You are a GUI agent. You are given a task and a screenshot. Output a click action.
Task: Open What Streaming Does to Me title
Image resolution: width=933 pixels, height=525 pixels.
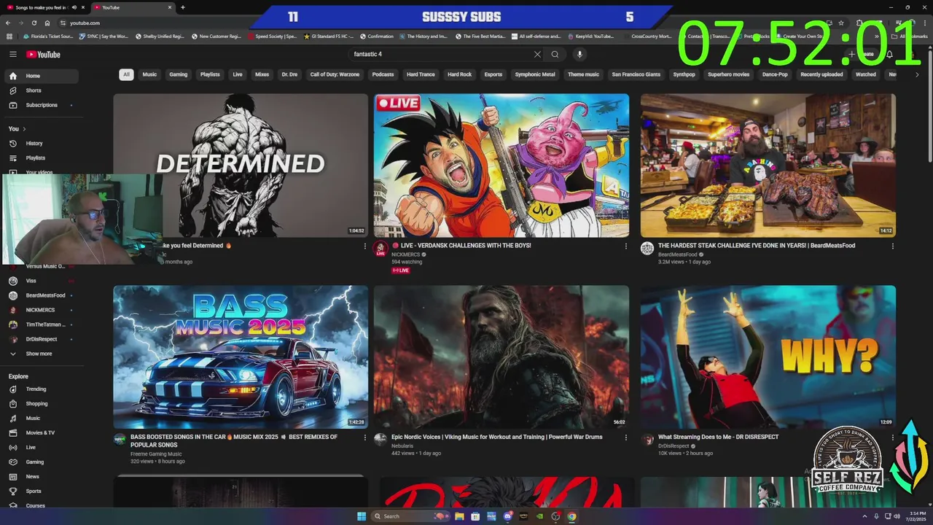pos(718,437)
